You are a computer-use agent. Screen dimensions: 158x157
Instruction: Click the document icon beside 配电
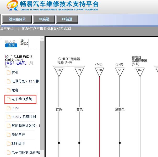click(9, 90)
